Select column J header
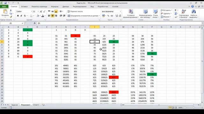204x114 pixels. pos(95,27)
